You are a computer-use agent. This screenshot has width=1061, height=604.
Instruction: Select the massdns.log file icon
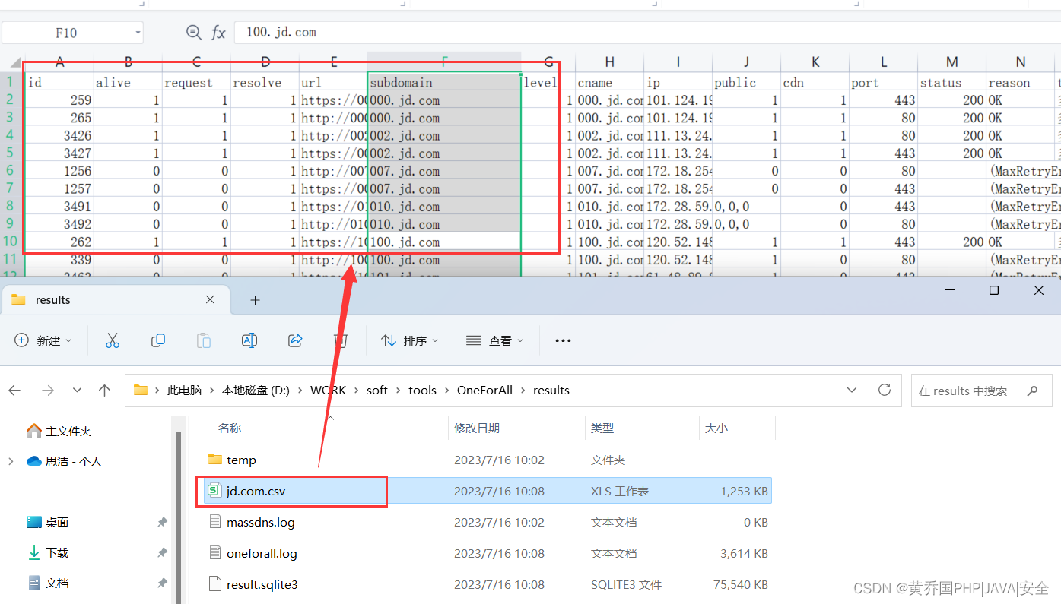(x=214, y=522)
